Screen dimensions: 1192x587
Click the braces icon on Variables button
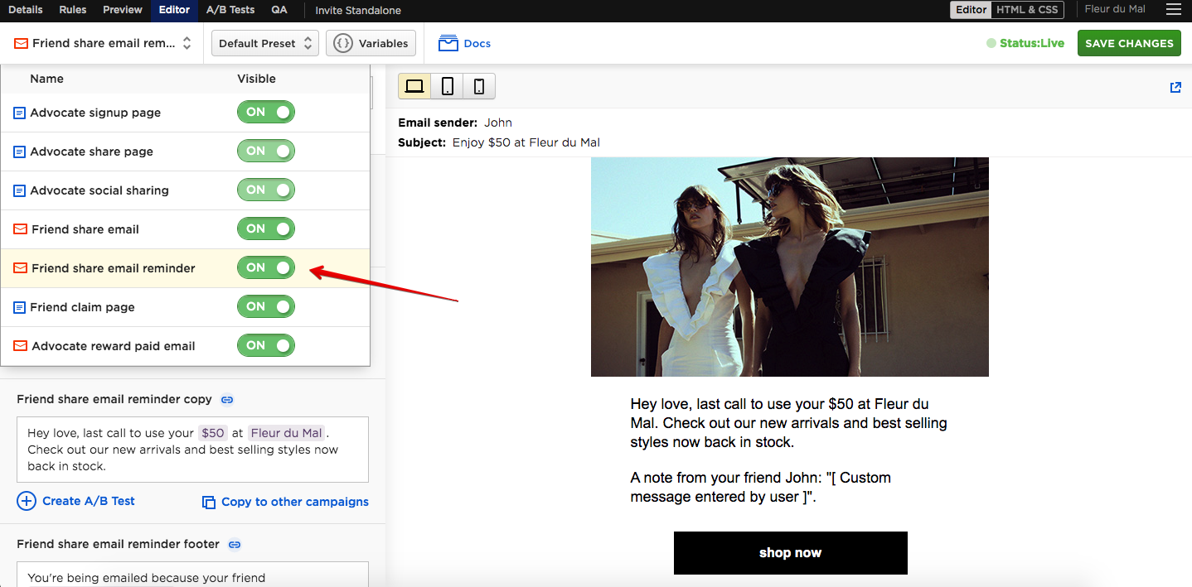[343, 43]
